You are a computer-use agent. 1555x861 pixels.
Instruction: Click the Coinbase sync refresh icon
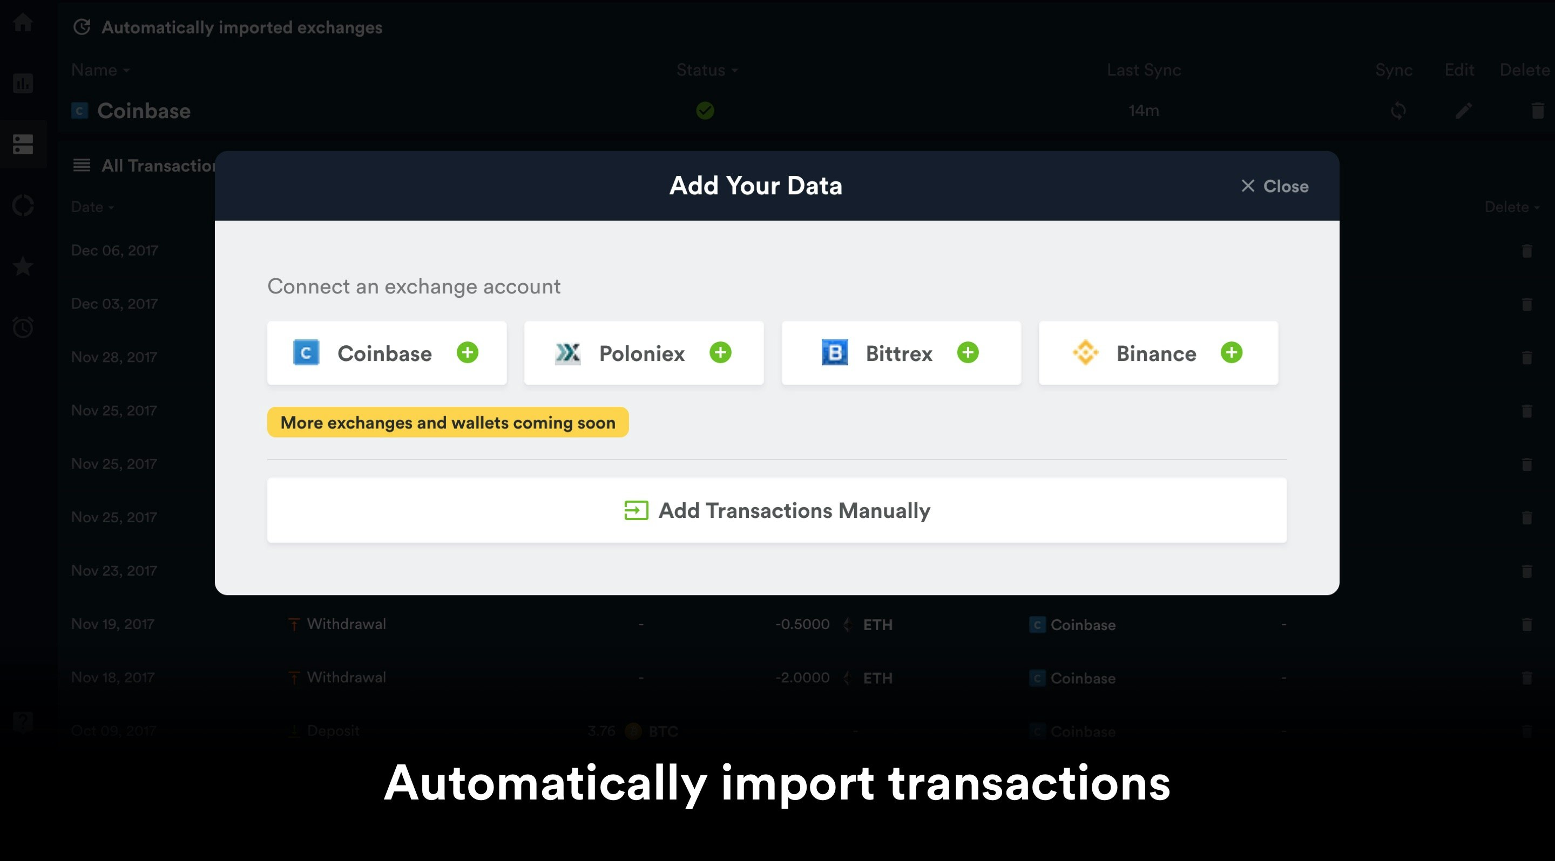point(1398,111)
